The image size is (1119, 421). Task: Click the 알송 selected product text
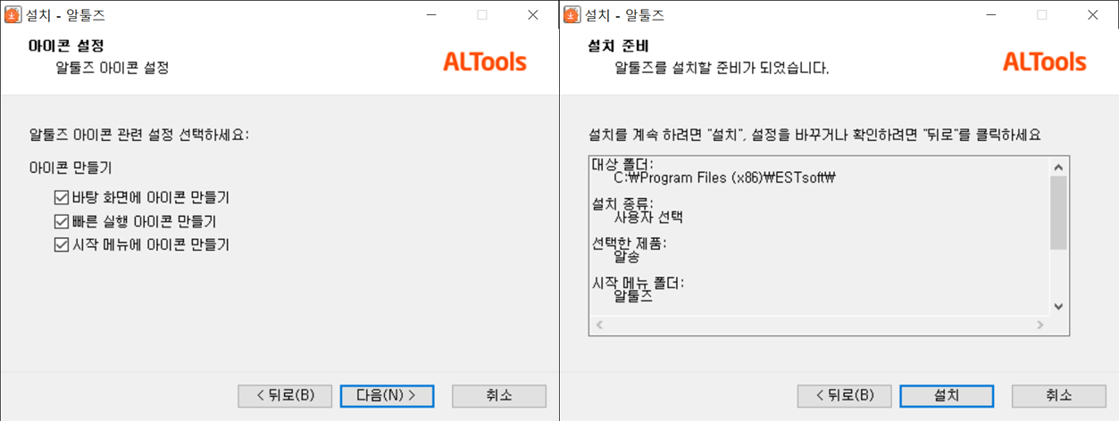click(627, 256)
